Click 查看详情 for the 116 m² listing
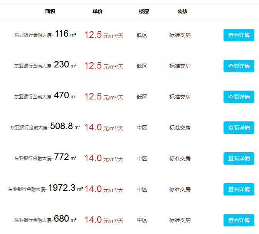 tap(239, 35)
